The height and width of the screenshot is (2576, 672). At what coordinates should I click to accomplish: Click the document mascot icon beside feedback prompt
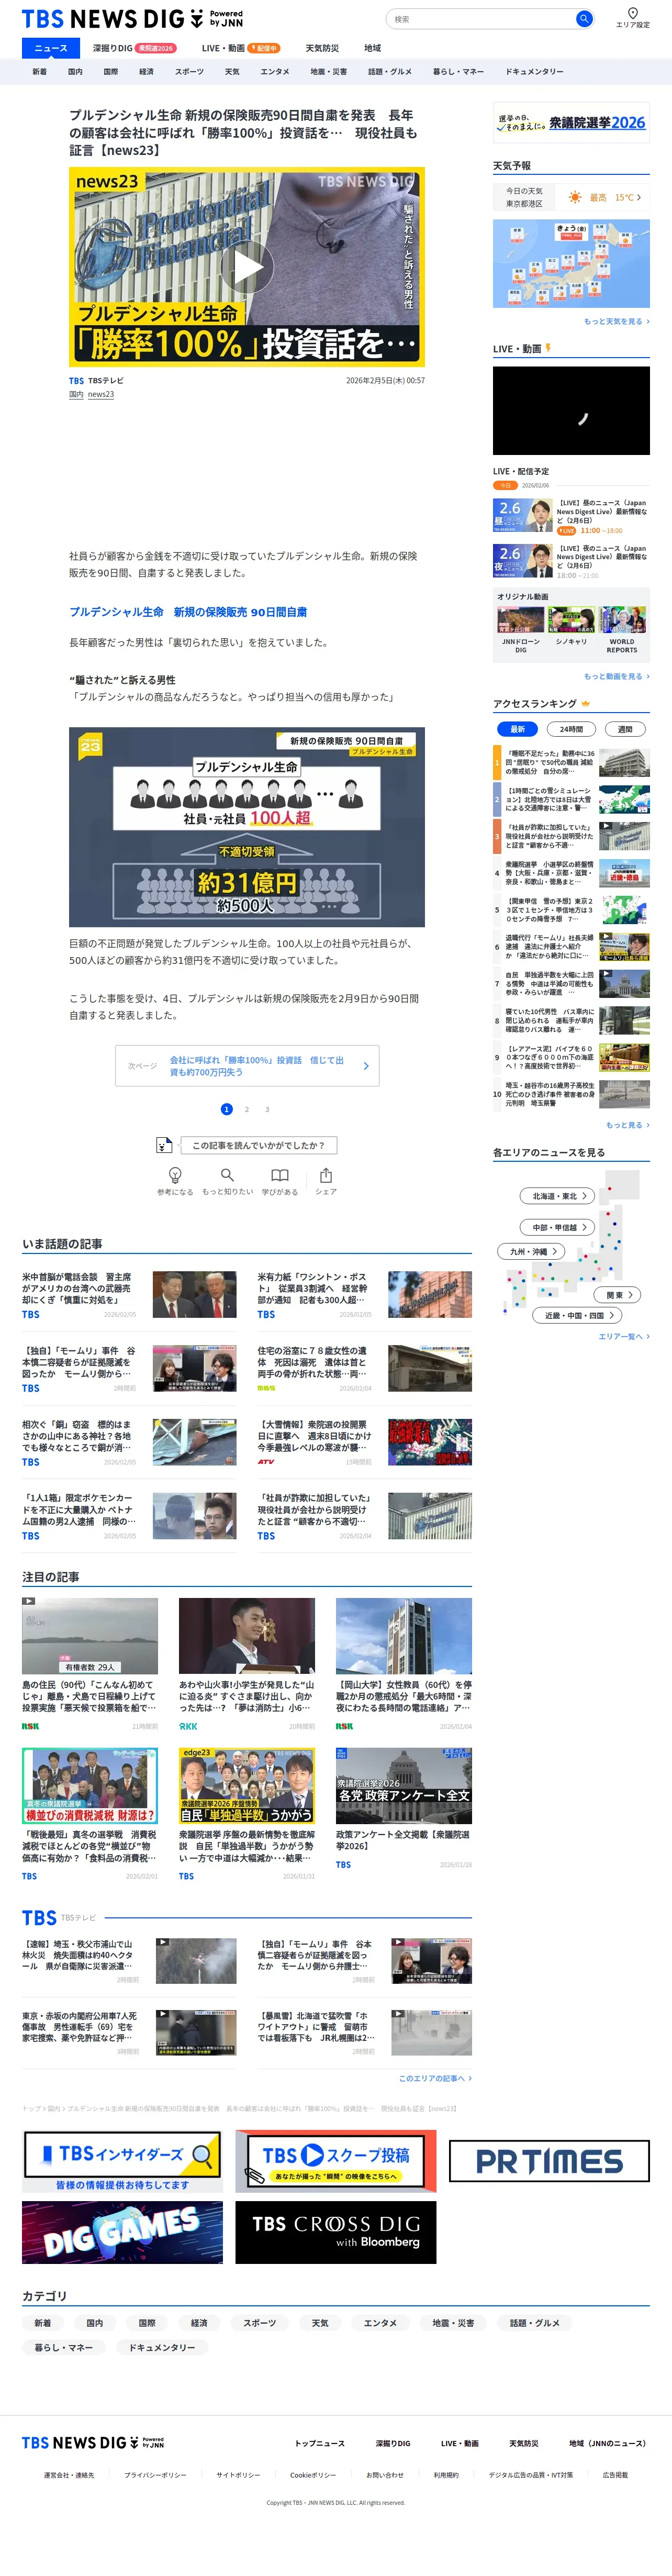[164, 1145]
